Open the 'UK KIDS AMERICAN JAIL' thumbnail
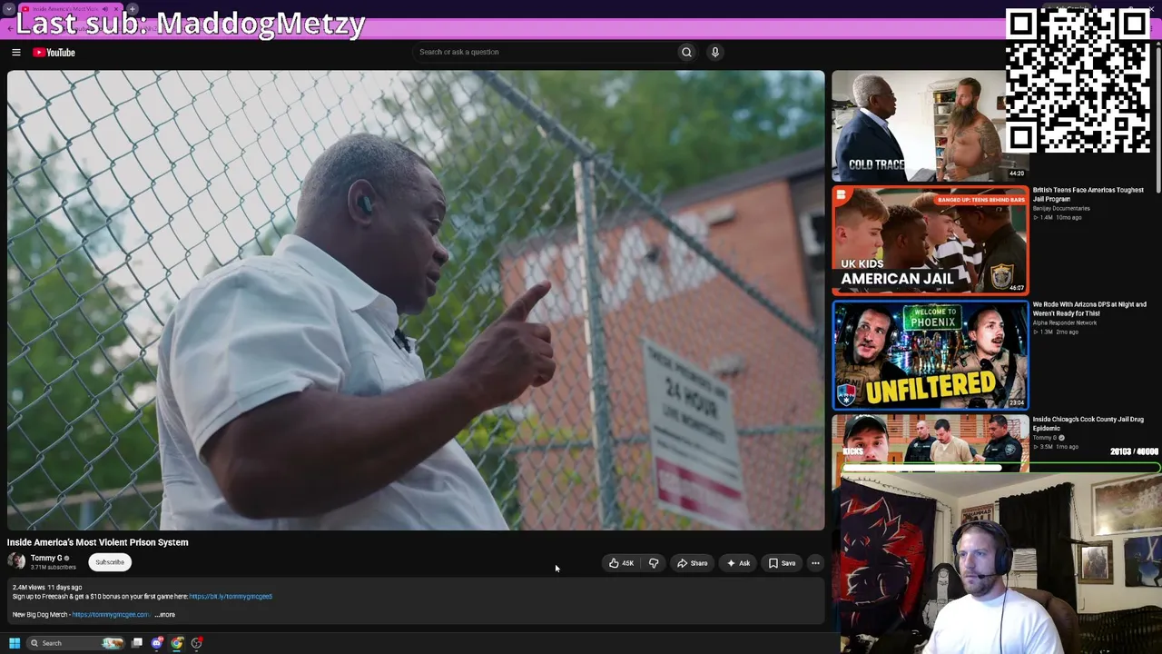This screenshot has height=654, width=1162. (x=931, y=240)
